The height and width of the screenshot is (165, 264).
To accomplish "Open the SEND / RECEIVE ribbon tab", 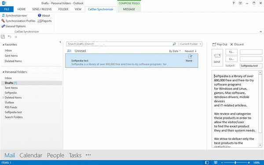I will point(42,9).
